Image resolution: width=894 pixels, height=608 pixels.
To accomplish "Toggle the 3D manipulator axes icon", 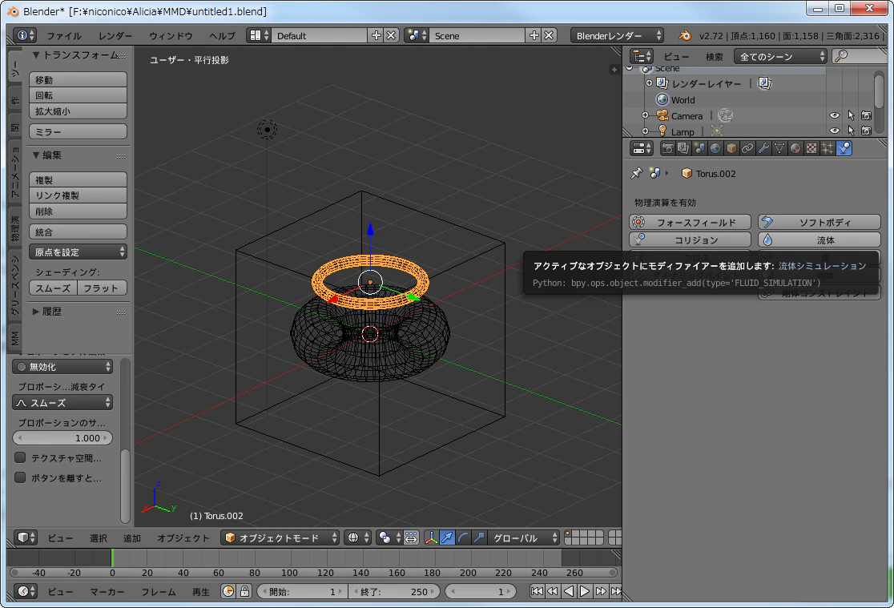I will [432, 538].
